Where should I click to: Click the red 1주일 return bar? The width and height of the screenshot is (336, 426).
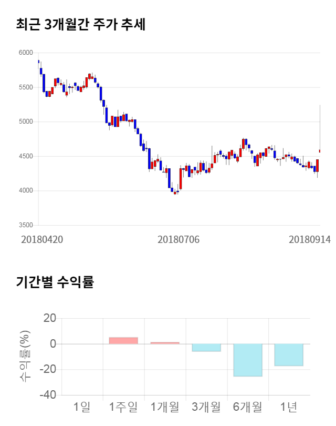tap(123, 341)
